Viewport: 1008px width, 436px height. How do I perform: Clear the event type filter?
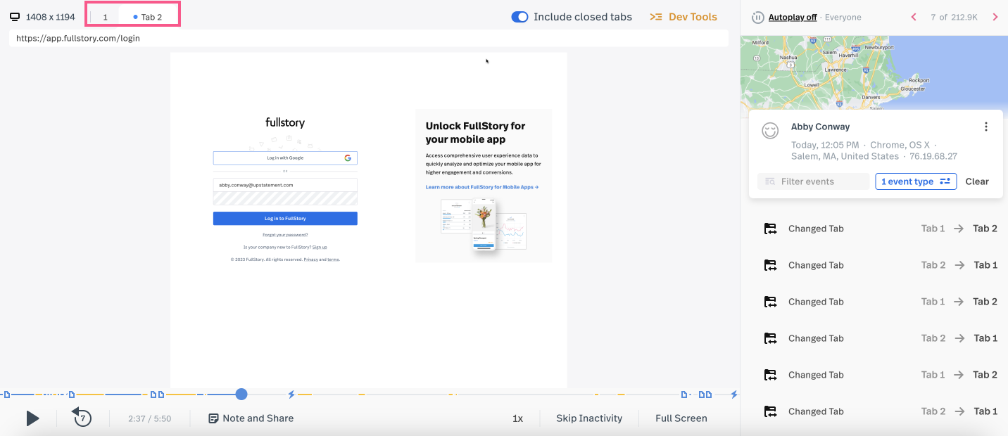pyautogui.click(x=977, y=181)
